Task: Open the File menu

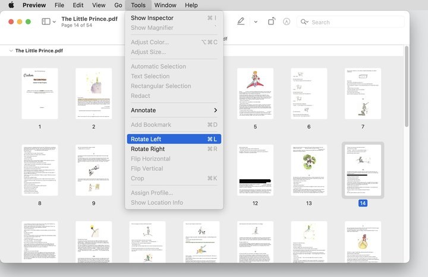Action: [59, 5]
